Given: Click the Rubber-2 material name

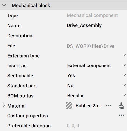Looking at the screenshot, I should click(88, 106).
